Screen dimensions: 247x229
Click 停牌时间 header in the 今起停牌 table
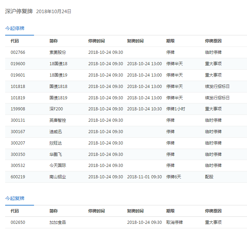click(x=97, y=41)
